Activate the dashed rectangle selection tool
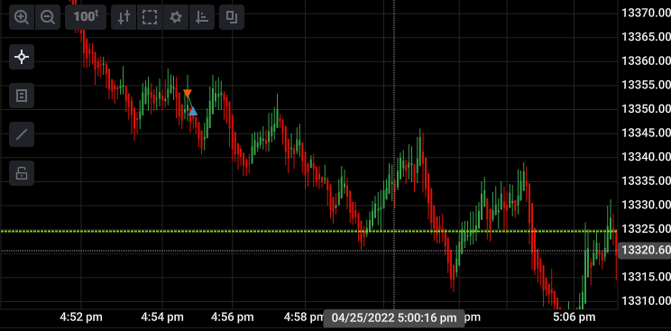 point(150,17)
